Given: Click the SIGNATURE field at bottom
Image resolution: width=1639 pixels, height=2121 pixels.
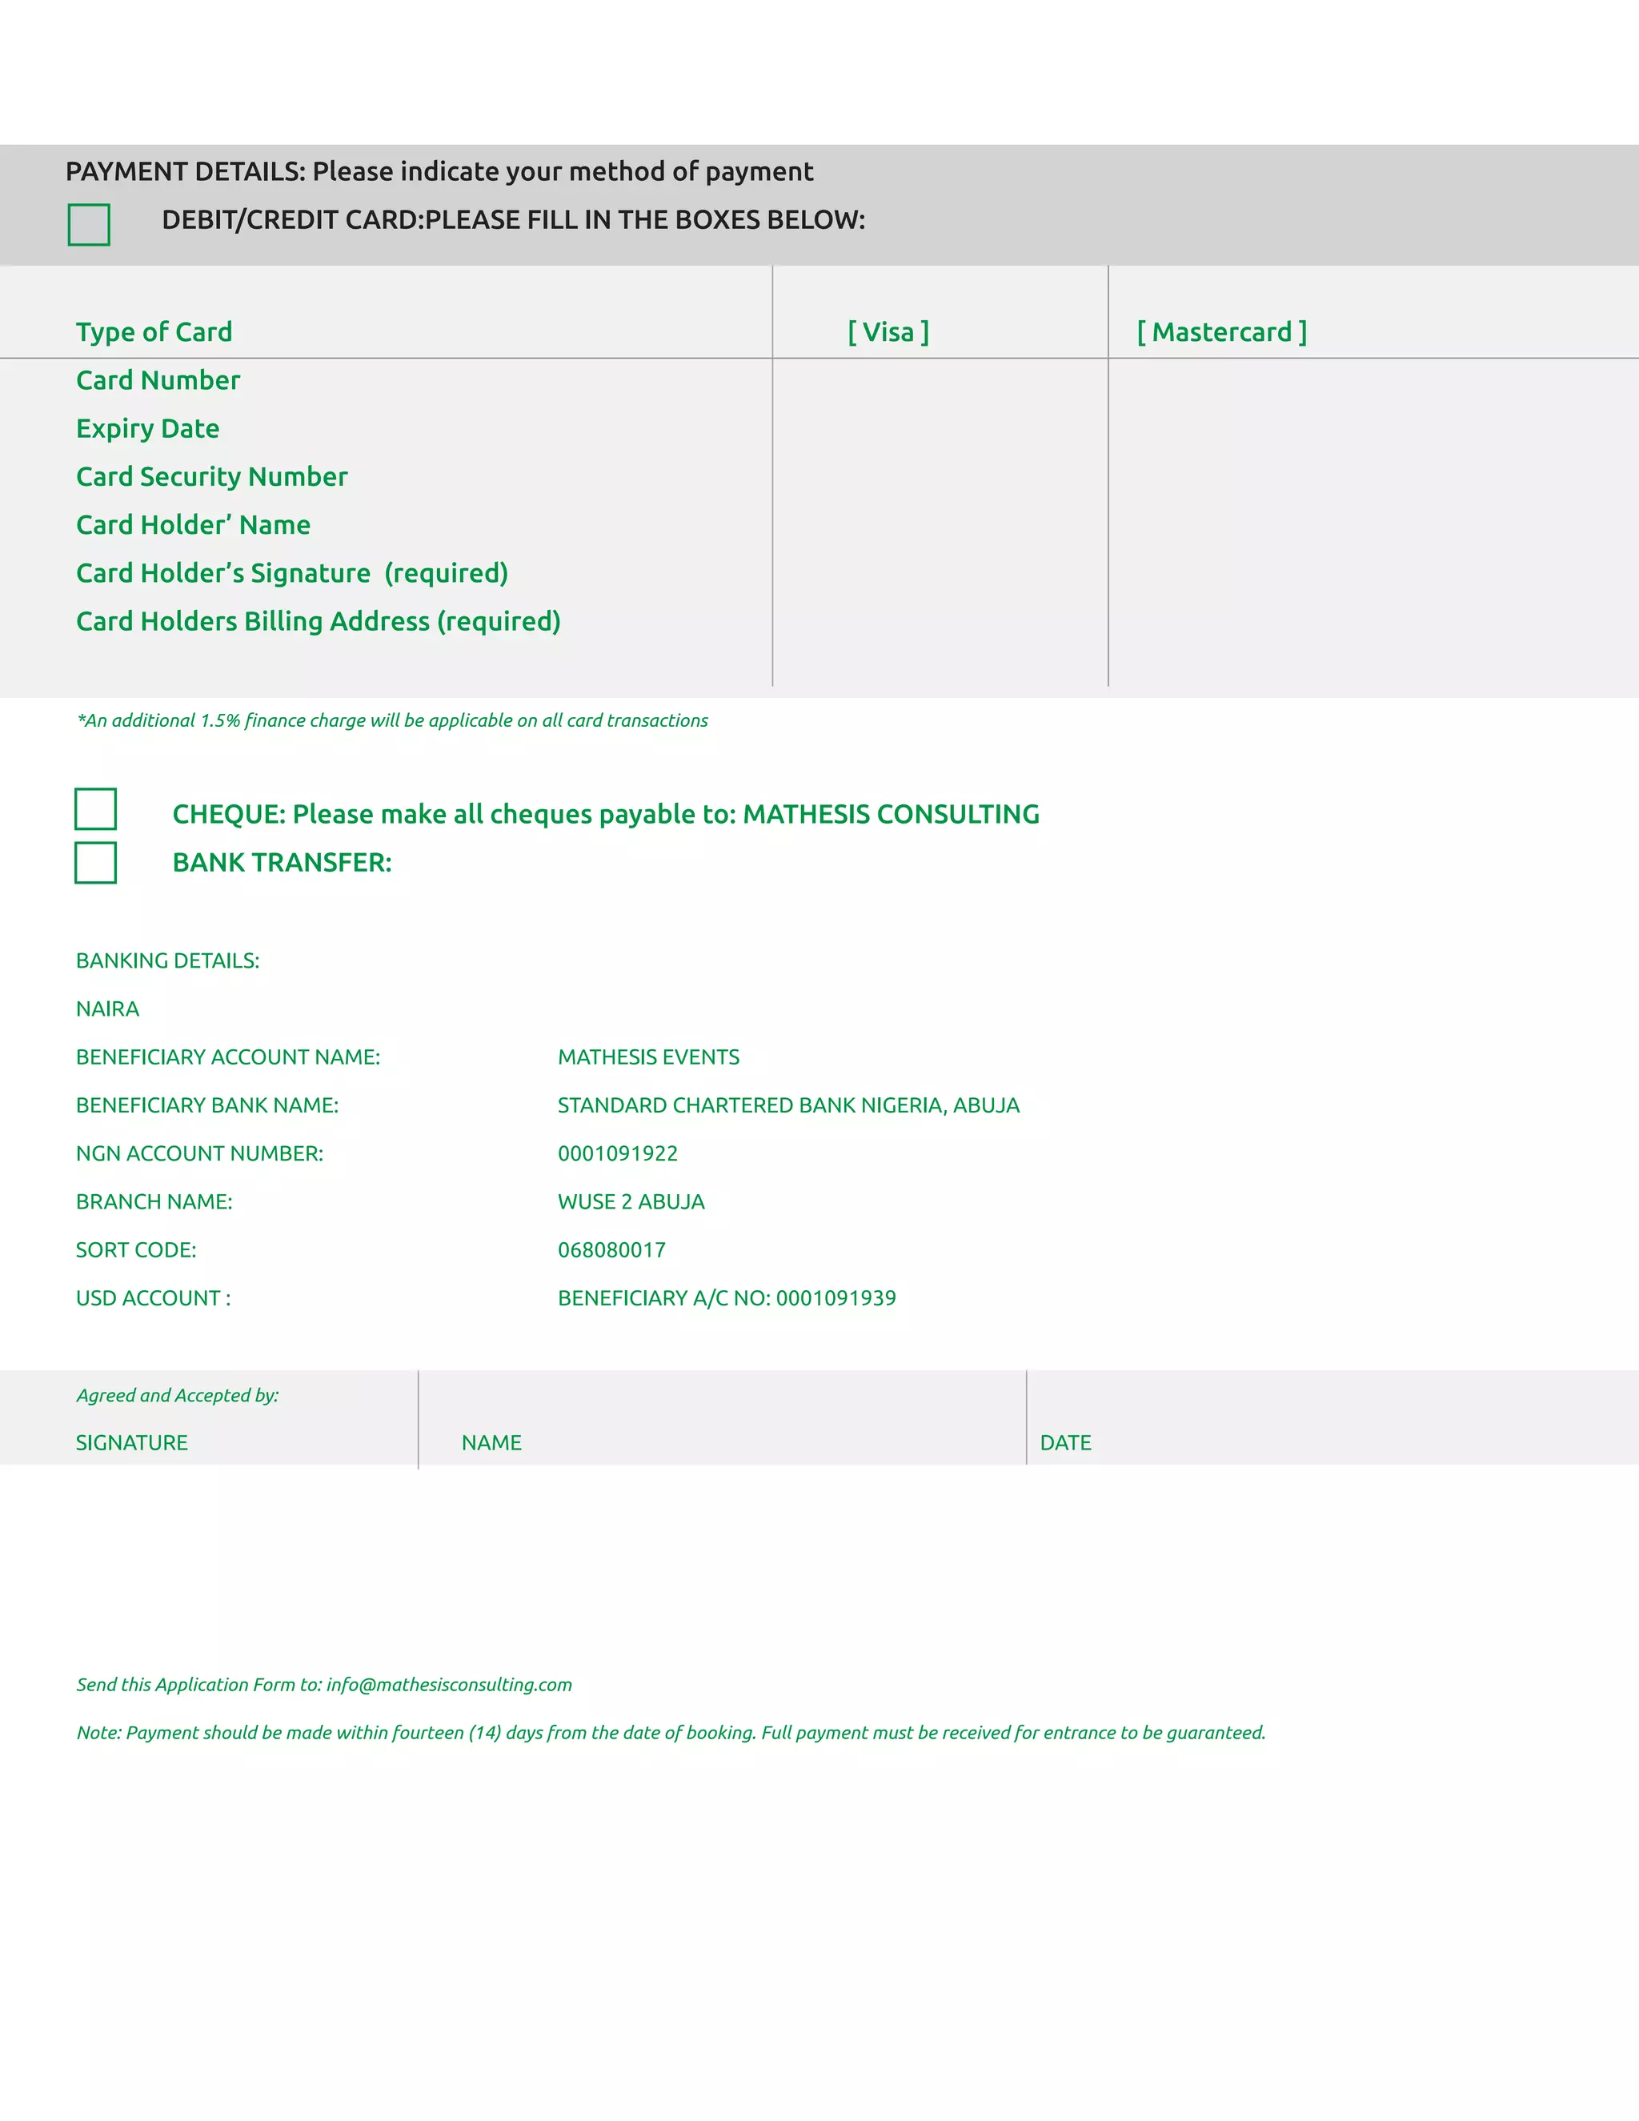Looking at the screenshot, I should [x=132, y=1443].
